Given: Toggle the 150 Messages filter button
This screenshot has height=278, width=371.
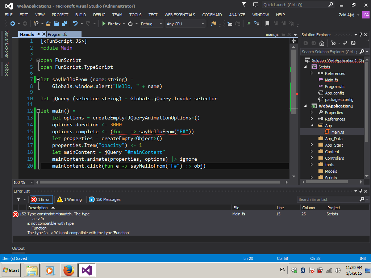Looking at the screenshot, I should tap(105, 199).
